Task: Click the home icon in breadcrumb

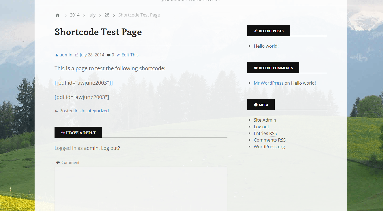Action: [58, 15]
